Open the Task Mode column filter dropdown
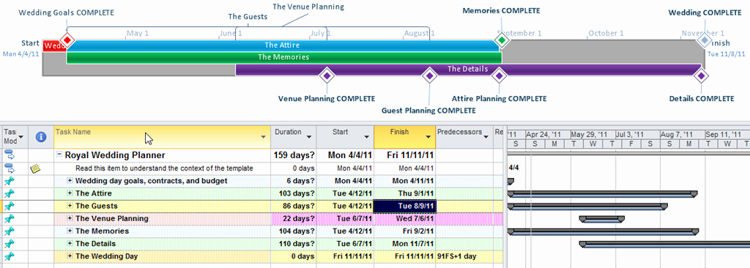Screen dimensions: 750x268 pyautogui.click(x=21, y=137)
